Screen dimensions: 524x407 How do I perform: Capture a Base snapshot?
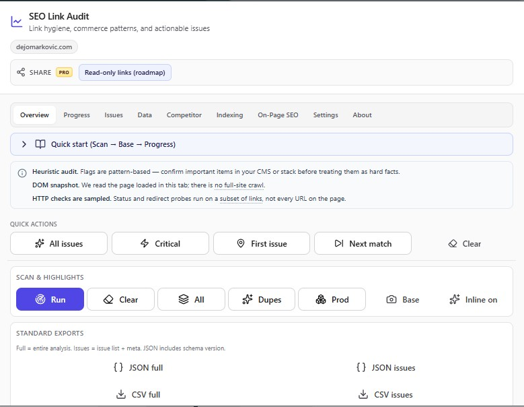coord(402,299)
